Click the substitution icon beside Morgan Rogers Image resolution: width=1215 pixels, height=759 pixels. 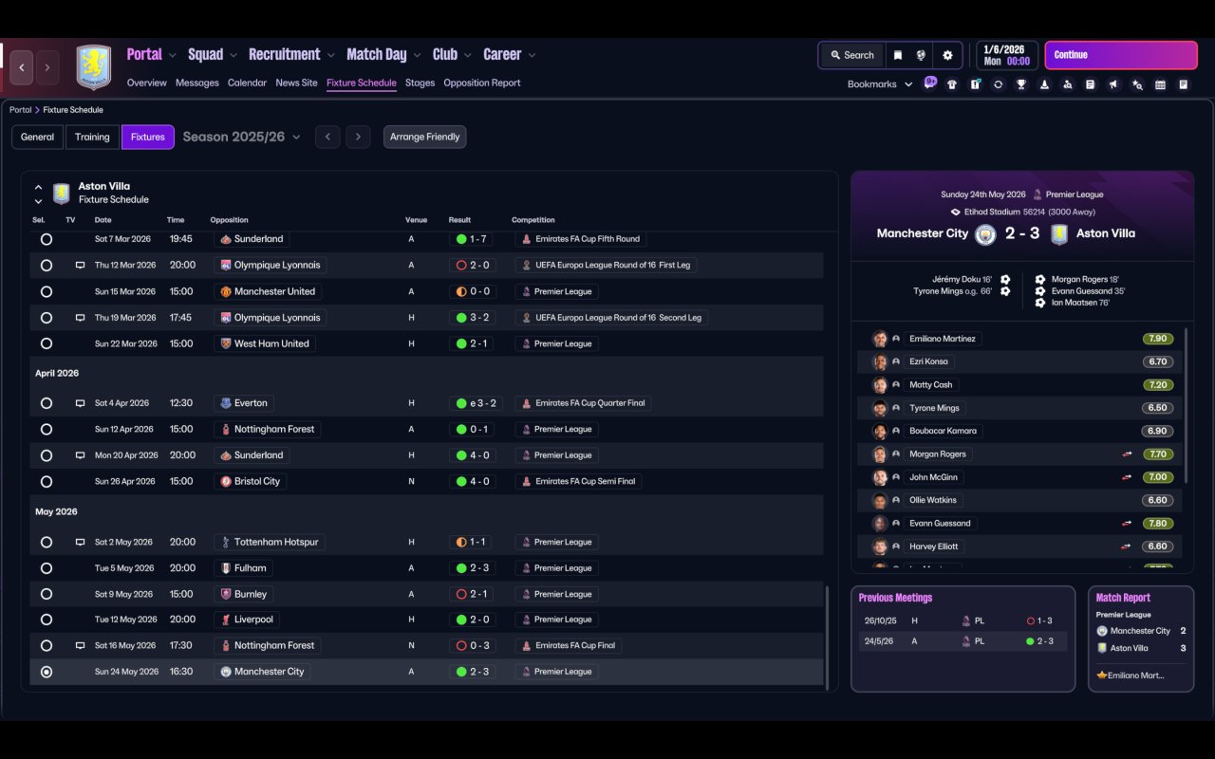[x=1127, y=454]
